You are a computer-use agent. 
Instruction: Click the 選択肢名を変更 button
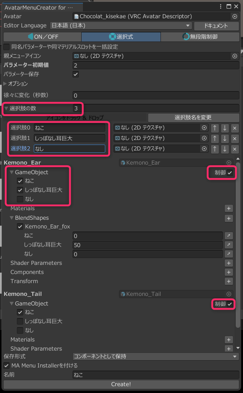point(193,118)
